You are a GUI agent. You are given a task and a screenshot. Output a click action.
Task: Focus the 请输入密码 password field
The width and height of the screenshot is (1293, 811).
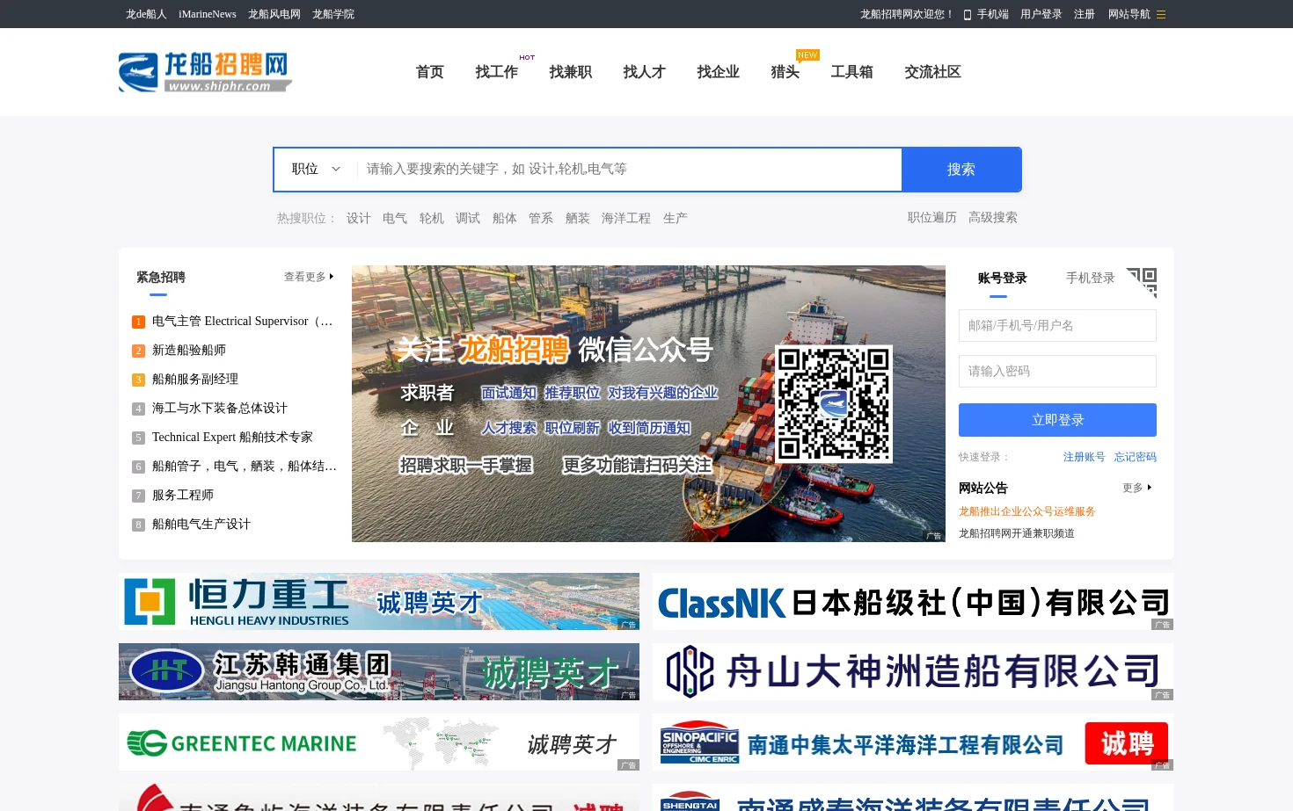[1057, 371]
